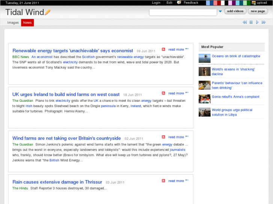Click the pencil icon beside Tidal Wind title
273x204 pixels.
48,12
